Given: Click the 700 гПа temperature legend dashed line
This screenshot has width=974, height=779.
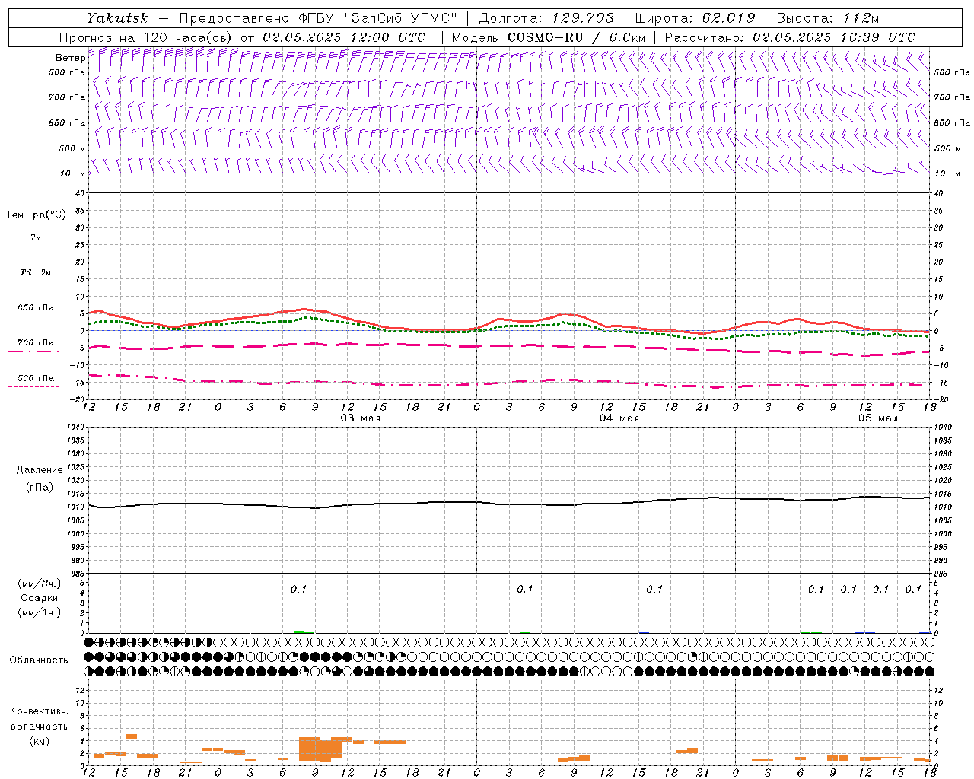Looking at the screenshot, I should (35, 352).
